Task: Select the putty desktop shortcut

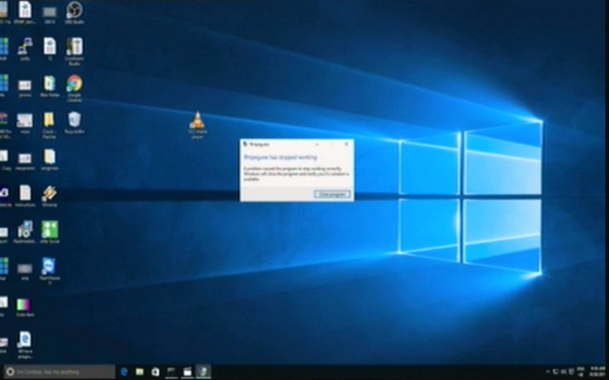Action: [25, 49]
